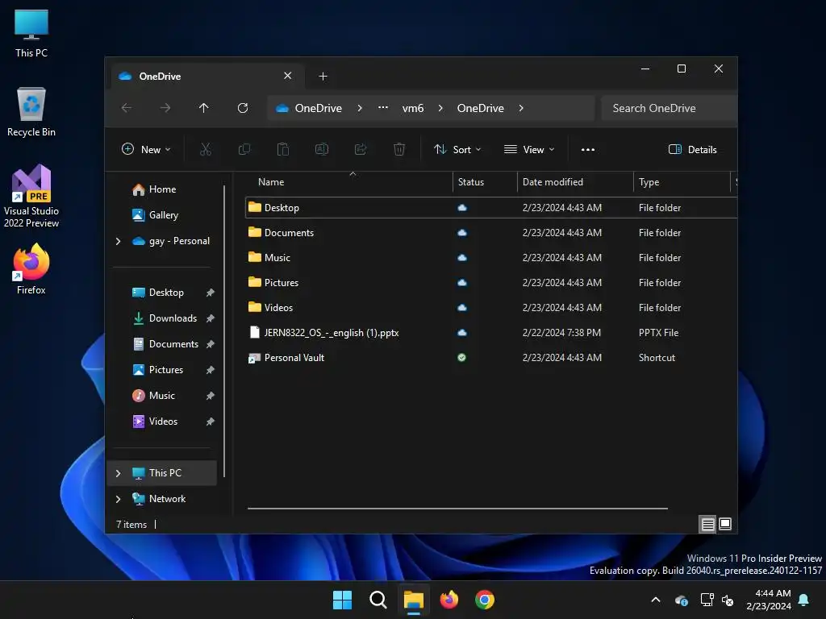Select the Desktop folder row
826x619 pixels.
(491, 208)
